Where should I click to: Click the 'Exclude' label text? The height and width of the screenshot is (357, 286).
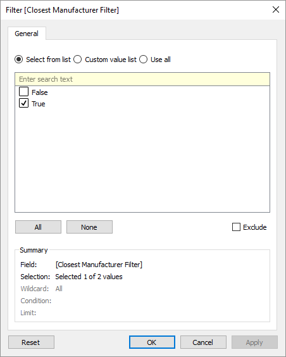click(254, 227)
